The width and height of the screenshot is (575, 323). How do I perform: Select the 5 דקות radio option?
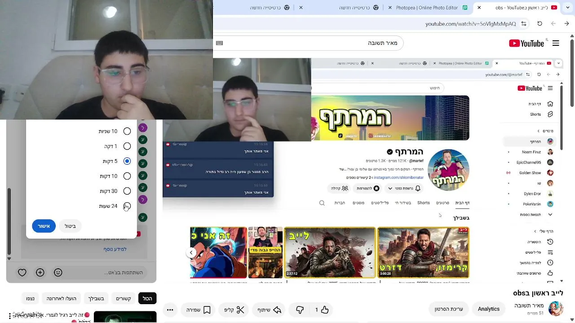(x=127, y=161)
